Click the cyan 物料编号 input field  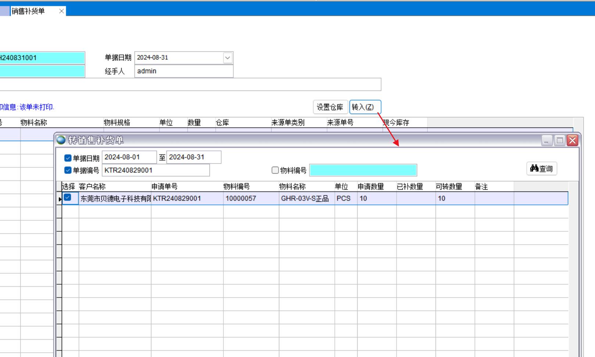363,170
